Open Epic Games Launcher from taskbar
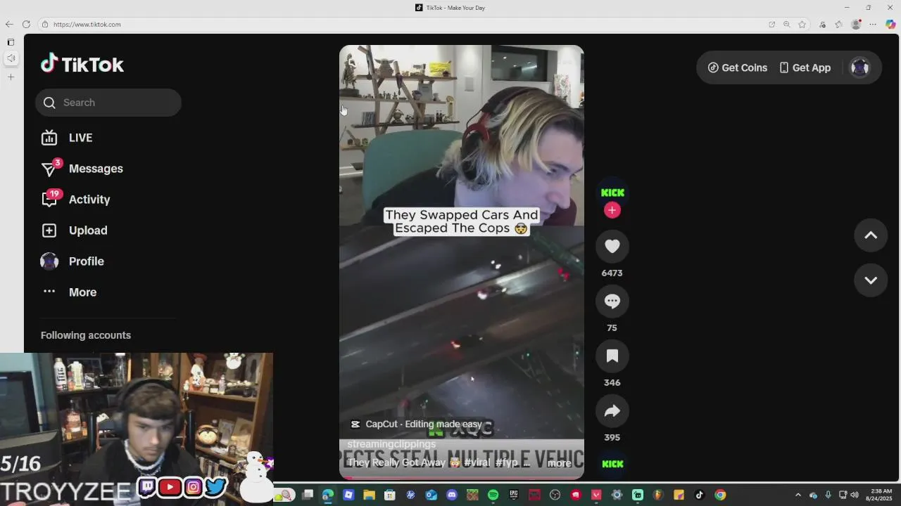 coord(513,495)
